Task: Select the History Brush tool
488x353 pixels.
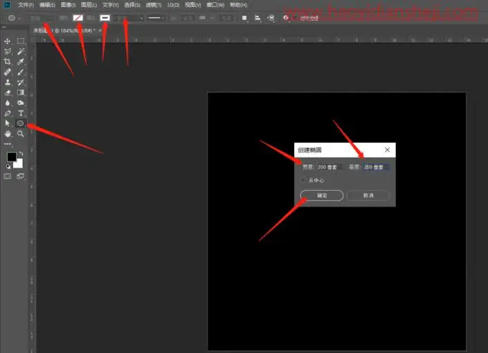Action: coord(21,82)
